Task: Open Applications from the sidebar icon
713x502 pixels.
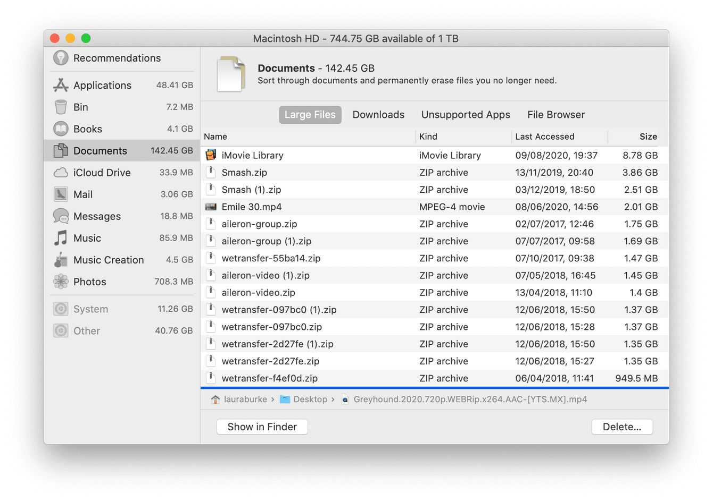Action: [x=60, y=85]
